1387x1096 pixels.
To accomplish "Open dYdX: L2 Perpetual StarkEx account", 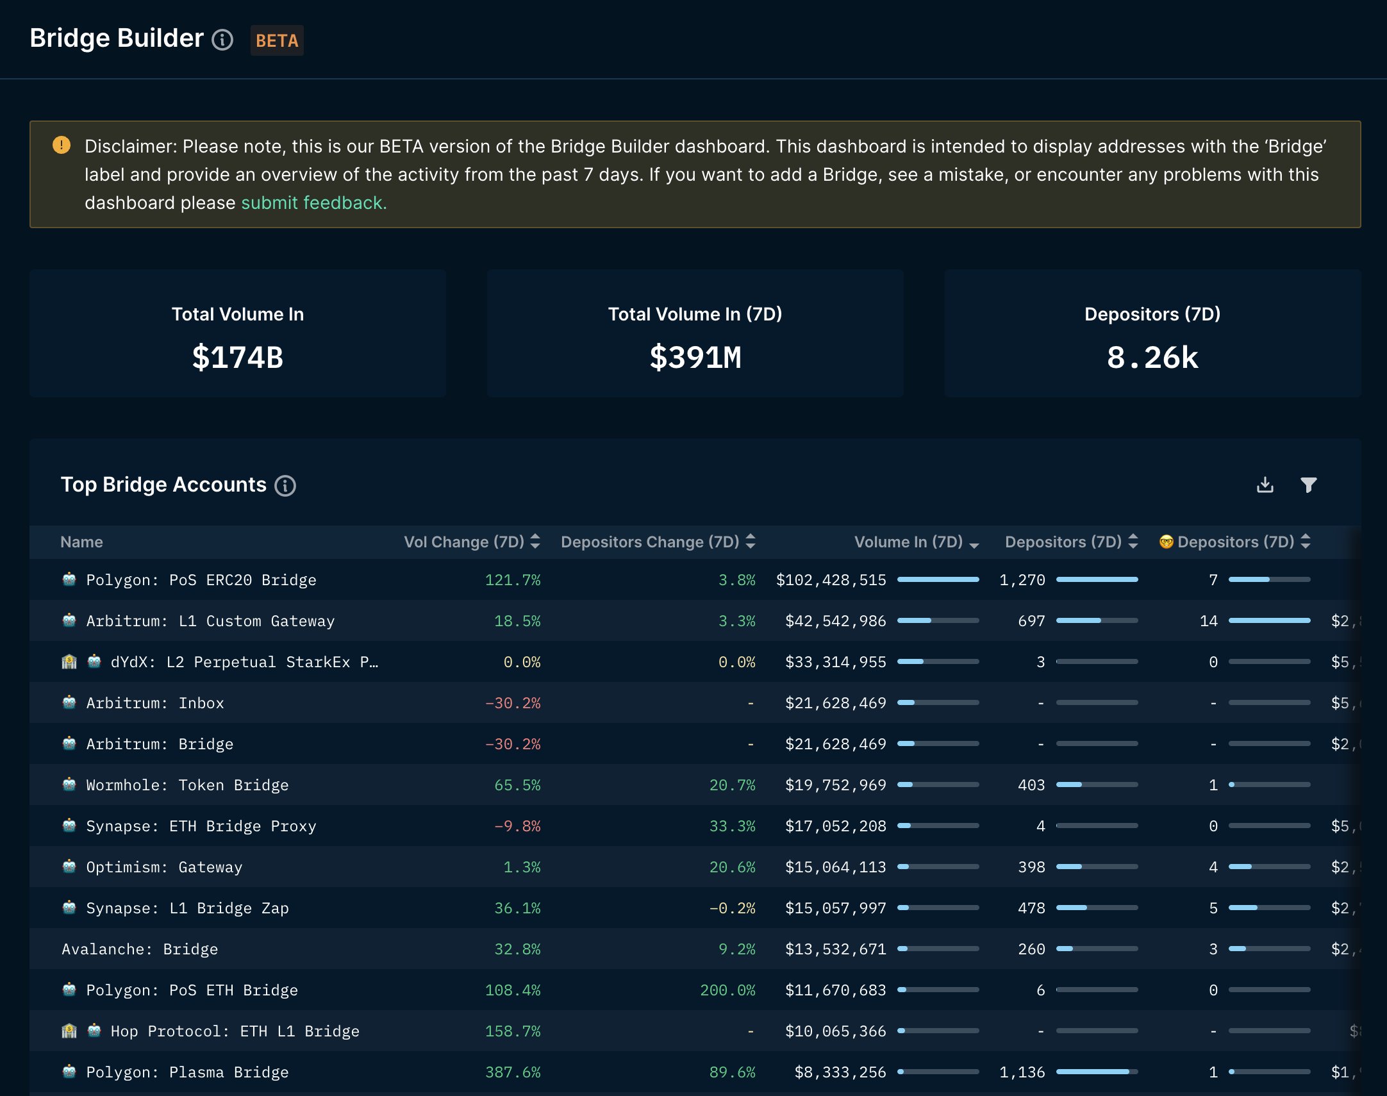I will pyautogui.click(x=244, y=662).
